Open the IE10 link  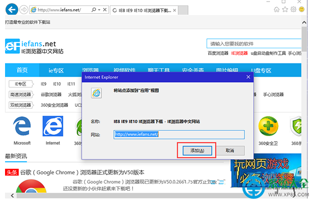(x=57, y=84)
